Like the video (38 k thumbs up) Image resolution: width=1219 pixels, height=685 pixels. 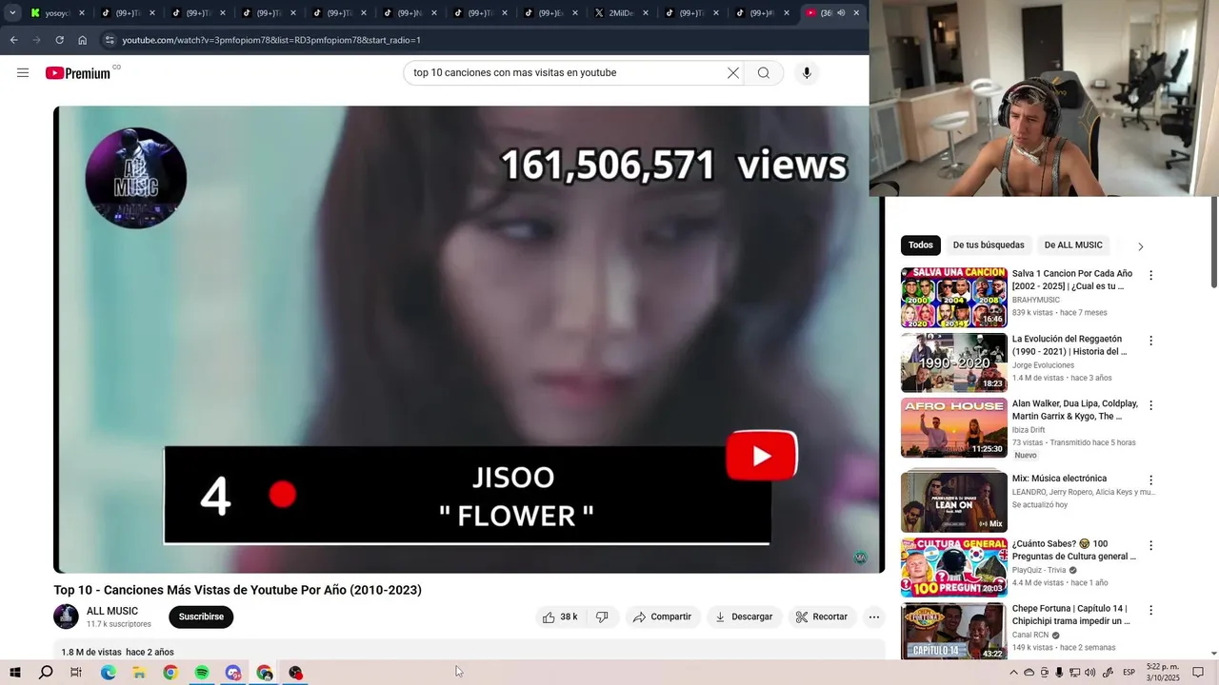[x=561, y=616]
